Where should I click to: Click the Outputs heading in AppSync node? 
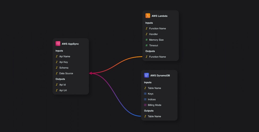coord(60,79)
